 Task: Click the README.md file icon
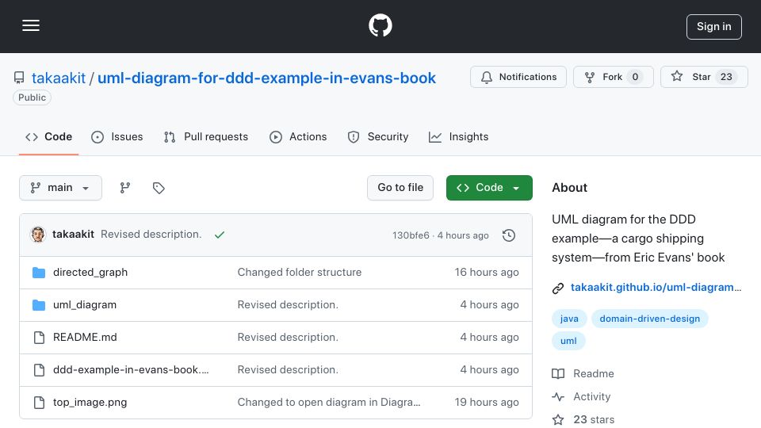(39, 338)
